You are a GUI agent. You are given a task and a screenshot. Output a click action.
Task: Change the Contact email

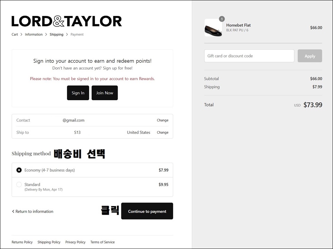(x=162, y=120)
